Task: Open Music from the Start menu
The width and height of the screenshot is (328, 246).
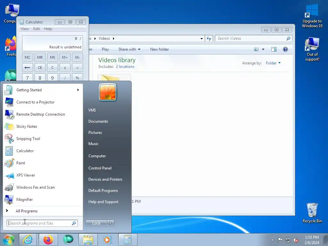Action: pyautogui.click(x=93, y=144)
